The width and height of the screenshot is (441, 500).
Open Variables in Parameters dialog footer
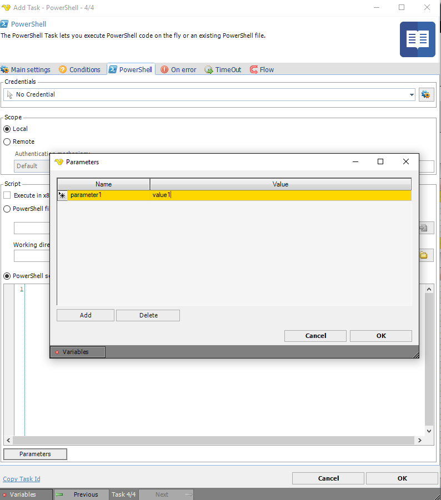click(77, 352)
